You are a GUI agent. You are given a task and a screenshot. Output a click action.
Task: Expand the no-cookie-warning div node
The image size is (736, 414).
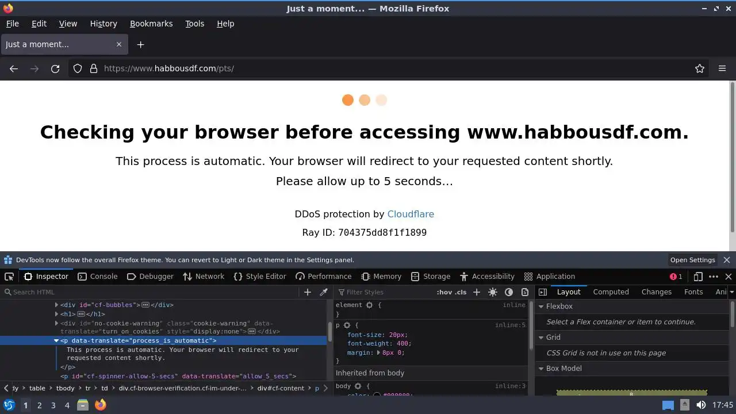[56, 323]
